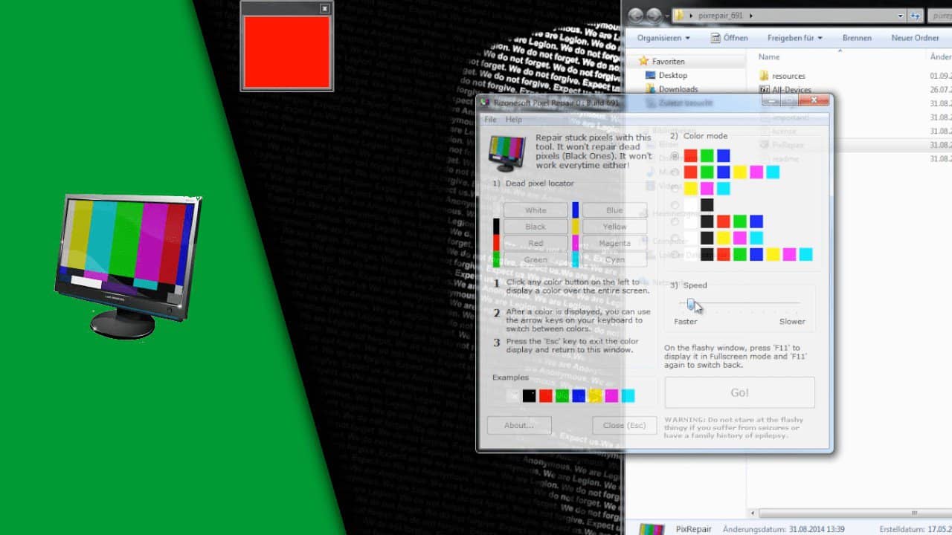Click the Explorer search field
Screen dimensions: 952x535
[x=940, y=15]
